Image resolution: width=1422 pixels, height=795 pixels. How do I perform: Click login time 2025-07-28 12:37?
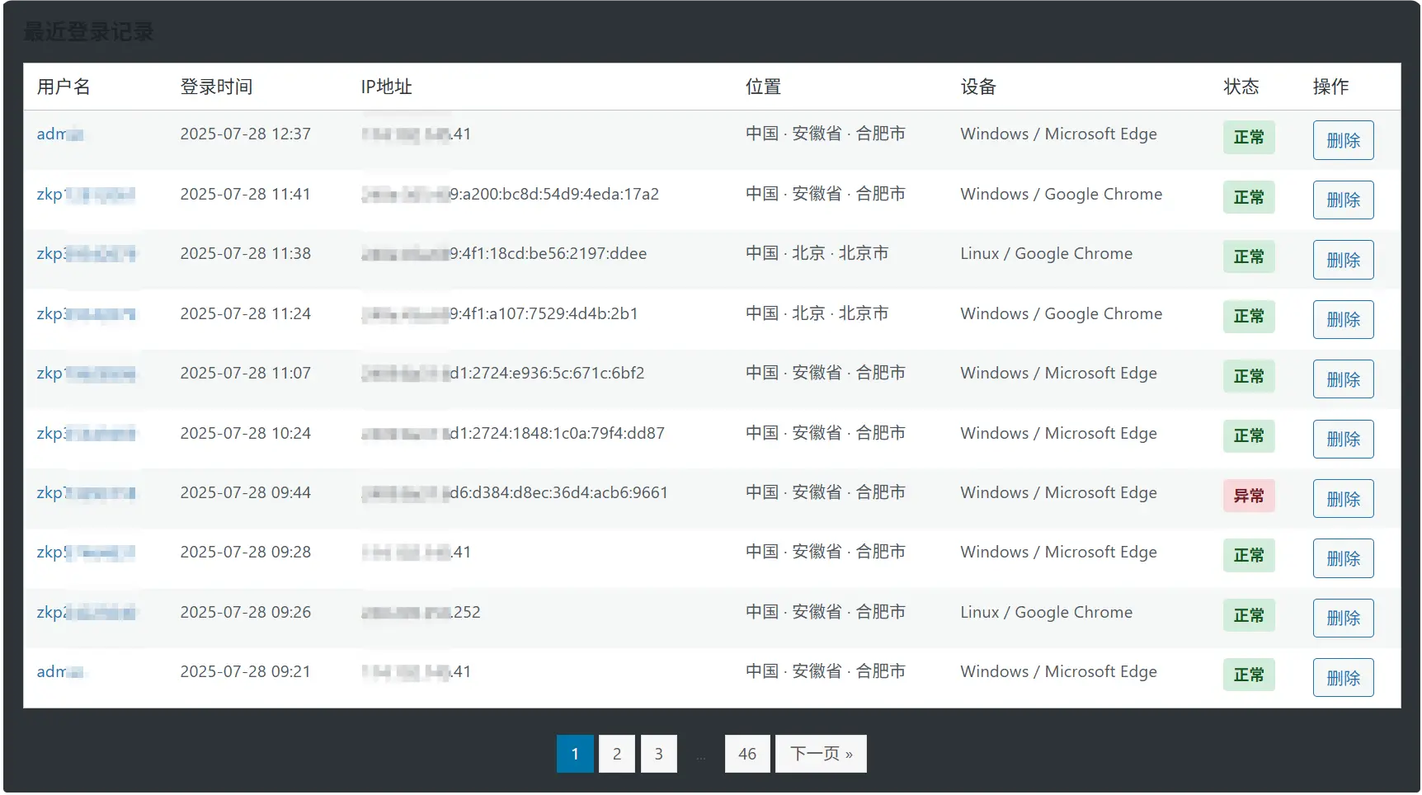click(246, 134)
